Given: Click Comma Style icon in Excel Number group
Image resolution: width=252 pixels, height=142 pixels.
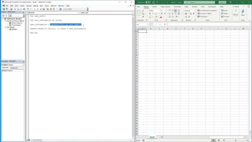Looking at the screenshot, I should click(x=194, y=14).
